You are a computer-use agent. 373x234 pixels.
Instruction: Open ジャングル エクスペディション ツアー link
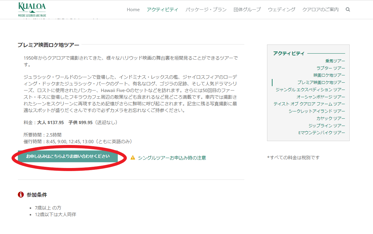click(x=310, y=90)
